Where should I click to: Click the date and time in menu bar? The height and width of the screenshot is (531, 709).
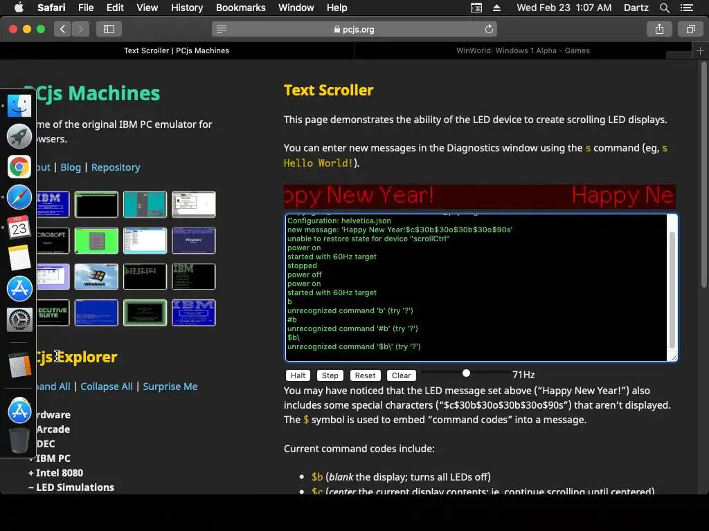tap(564, 8)
